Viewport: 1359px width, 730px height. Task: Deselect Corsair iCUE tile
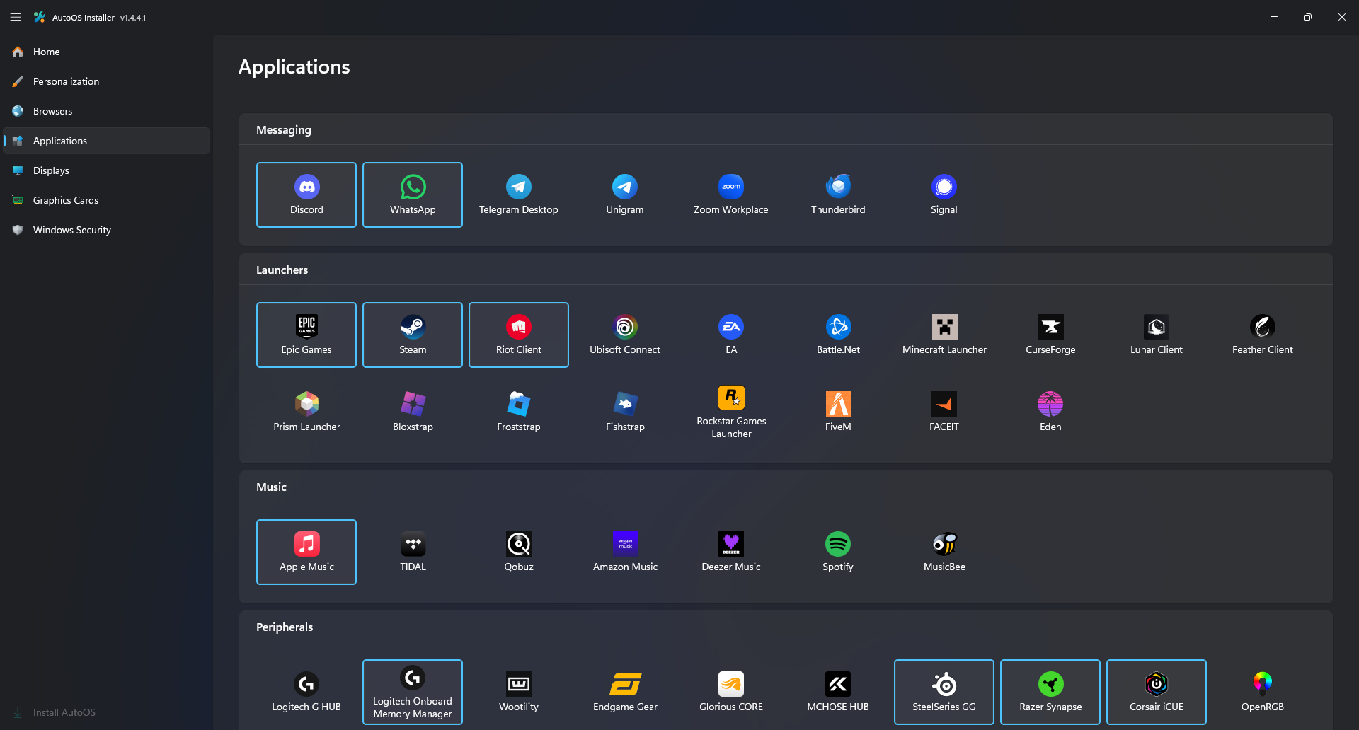click(1157, 692)
